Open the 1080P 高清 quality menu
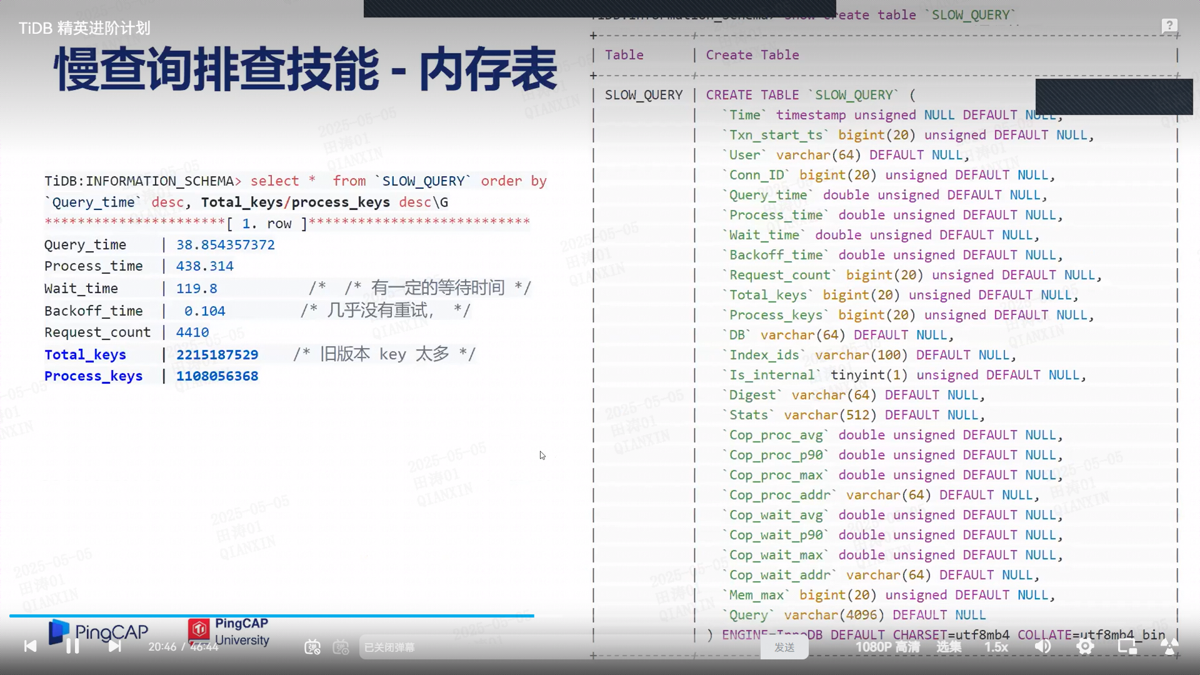The image size is (1200, 675). [887, 647]
